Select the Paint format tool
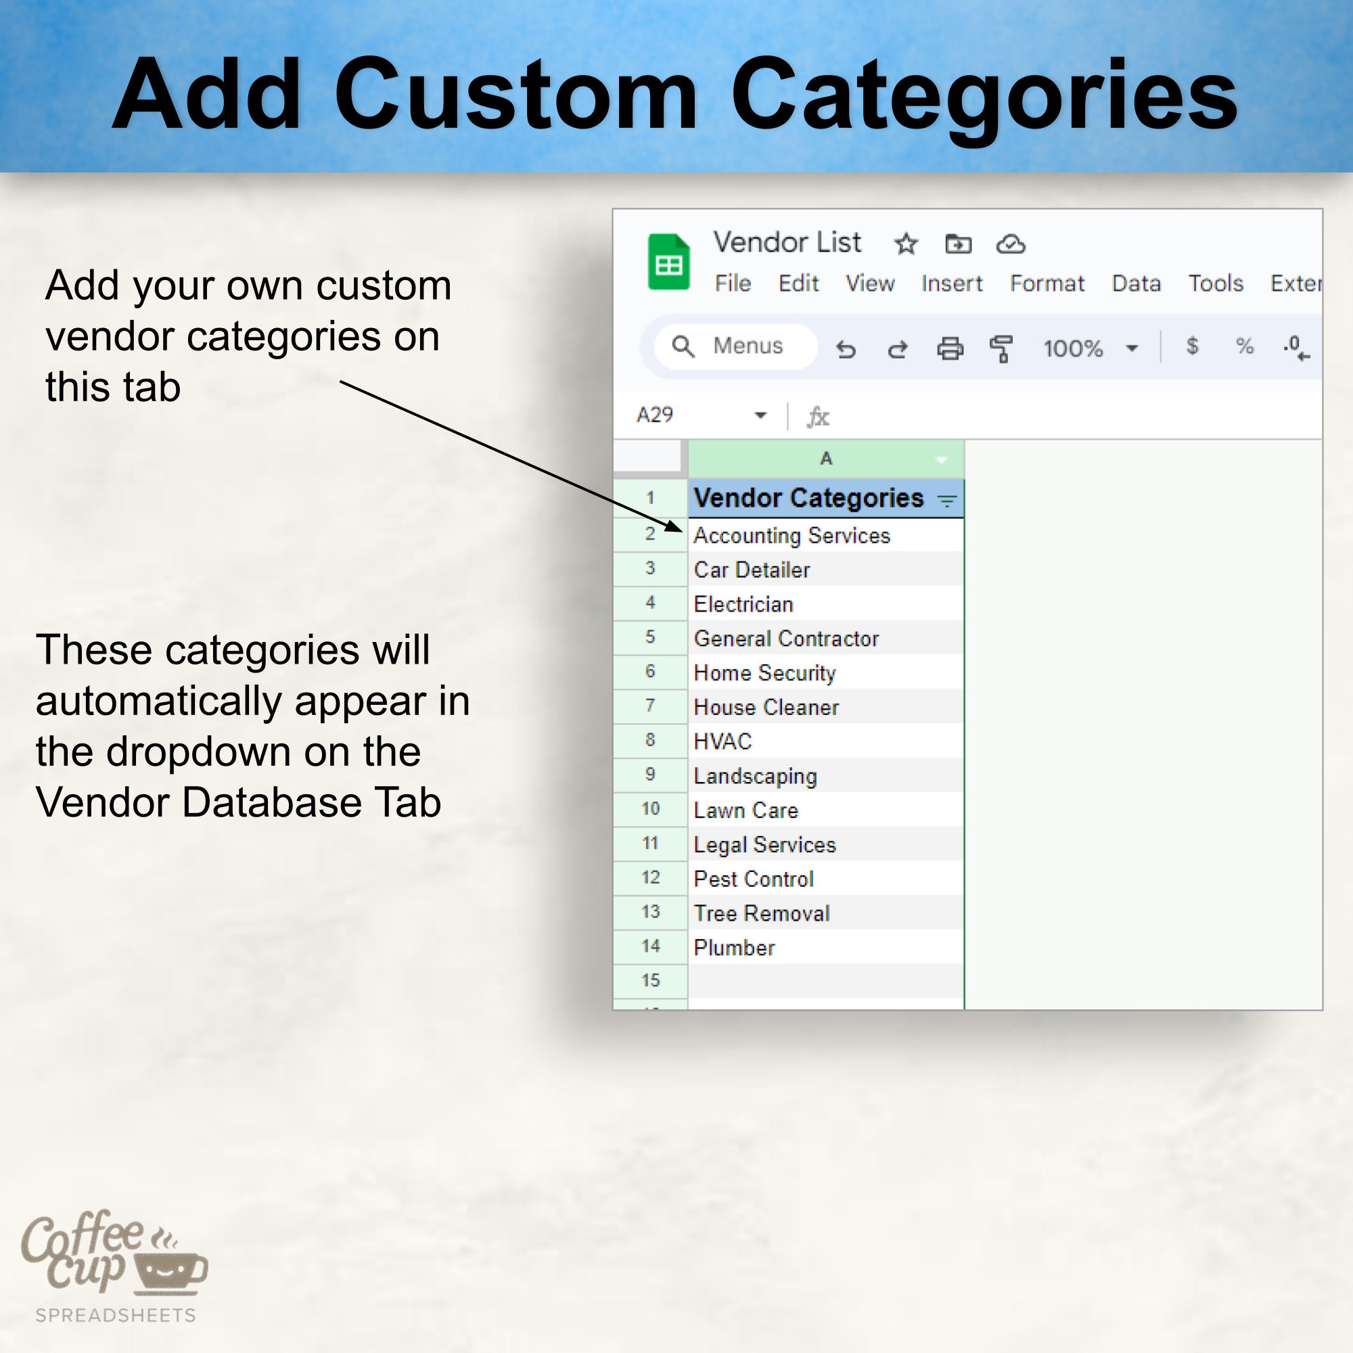1353x1353 pixels. coord(1001,348)
